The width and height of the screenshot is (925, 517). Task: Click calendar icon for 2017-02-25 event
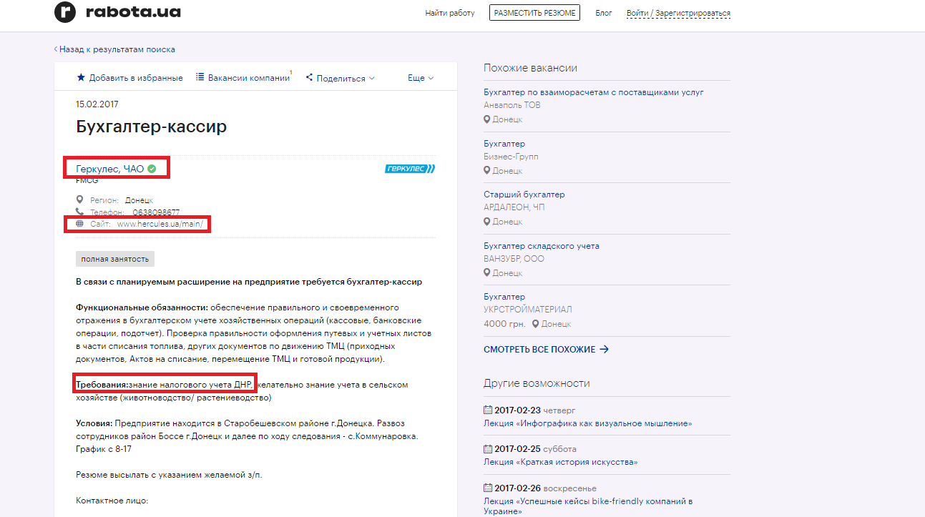488,449
